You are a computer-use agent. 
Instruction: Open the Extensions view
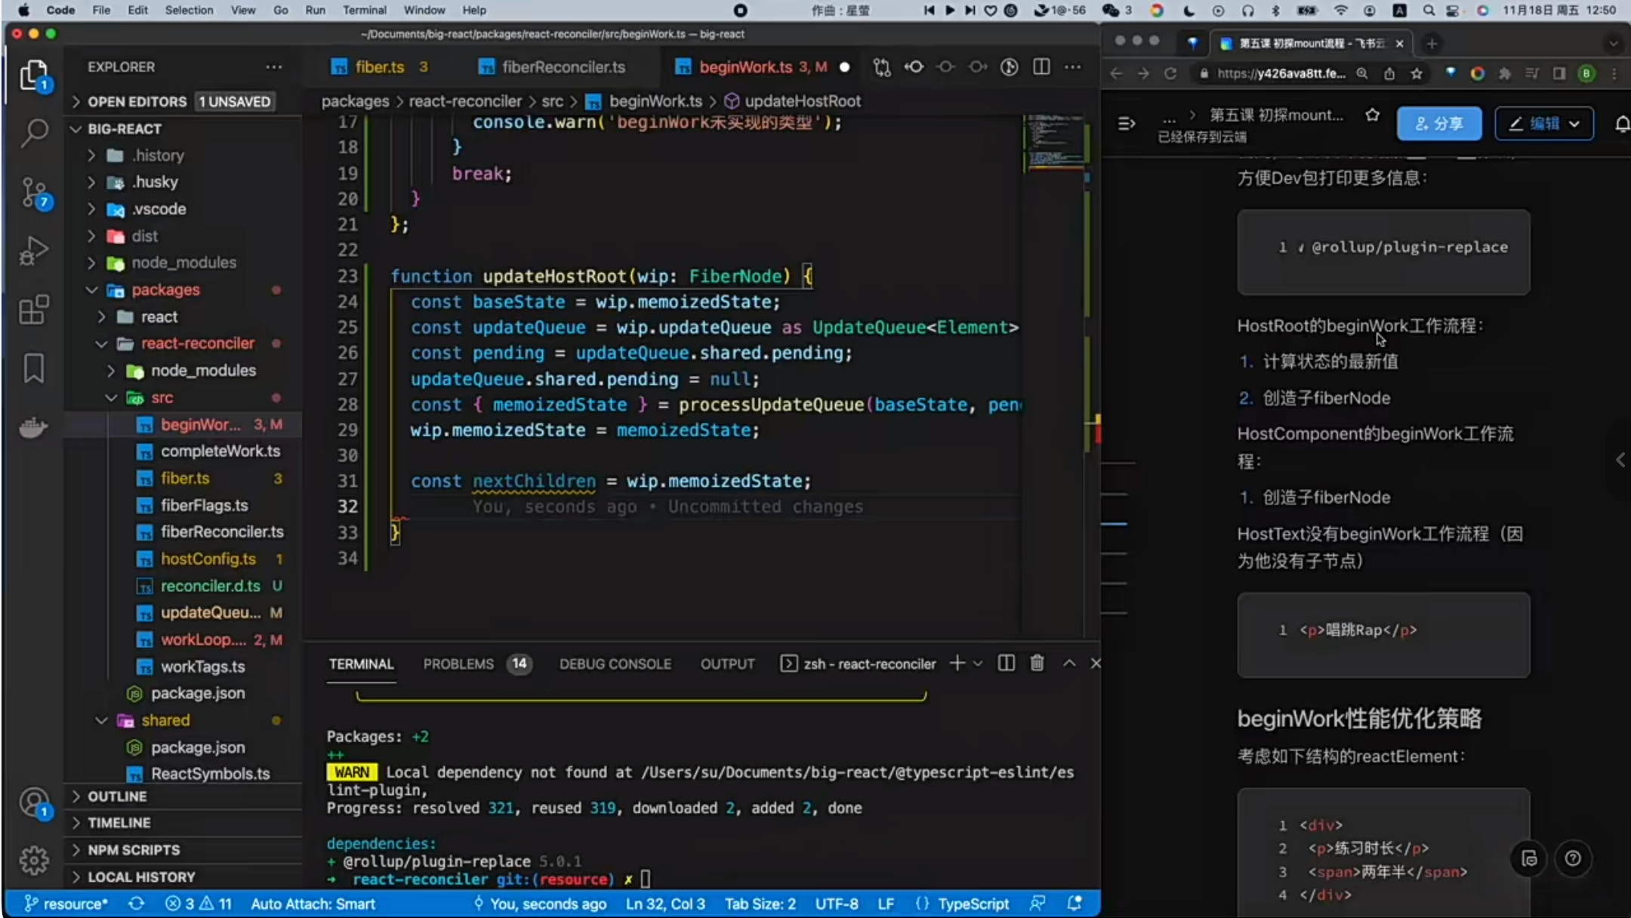tap(34, 310)
